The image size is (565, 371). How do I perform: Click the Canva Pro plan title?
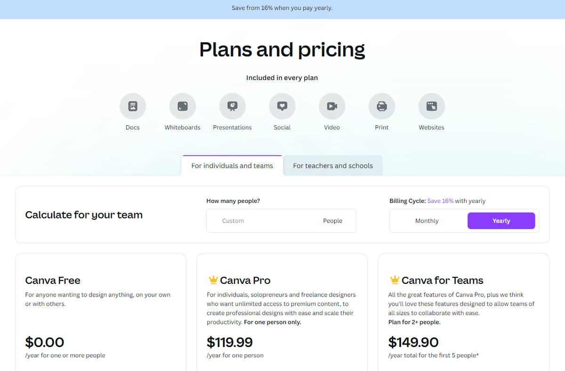[245, 281]
